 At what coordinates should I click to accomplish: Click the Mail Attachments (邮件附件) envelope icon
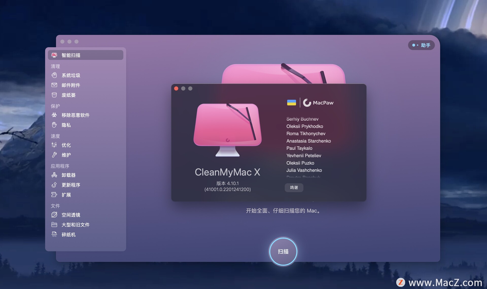54,85
